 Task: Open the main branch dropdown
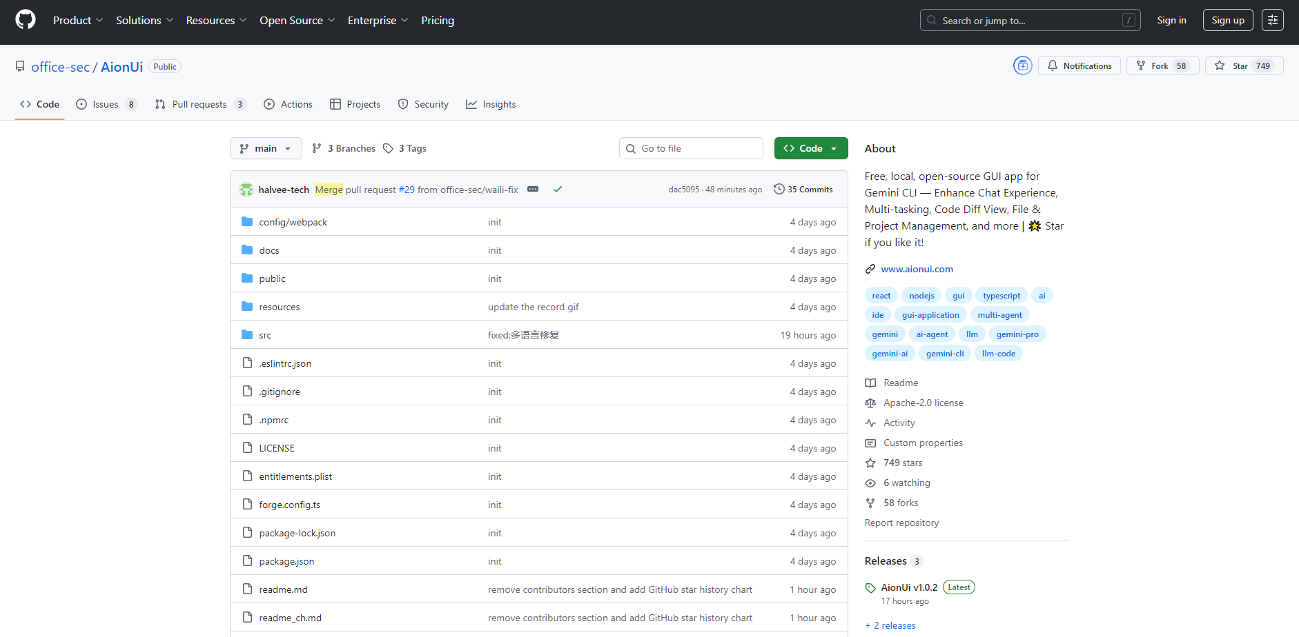pyautogui.click(x=266, y=148)
